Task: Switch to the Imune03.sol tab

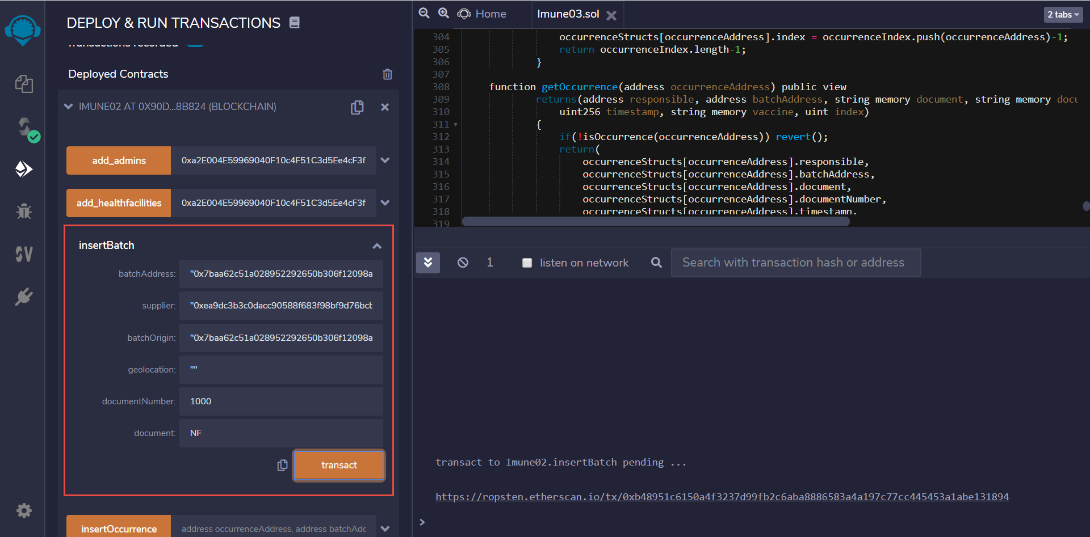Action: click(568, 14)
